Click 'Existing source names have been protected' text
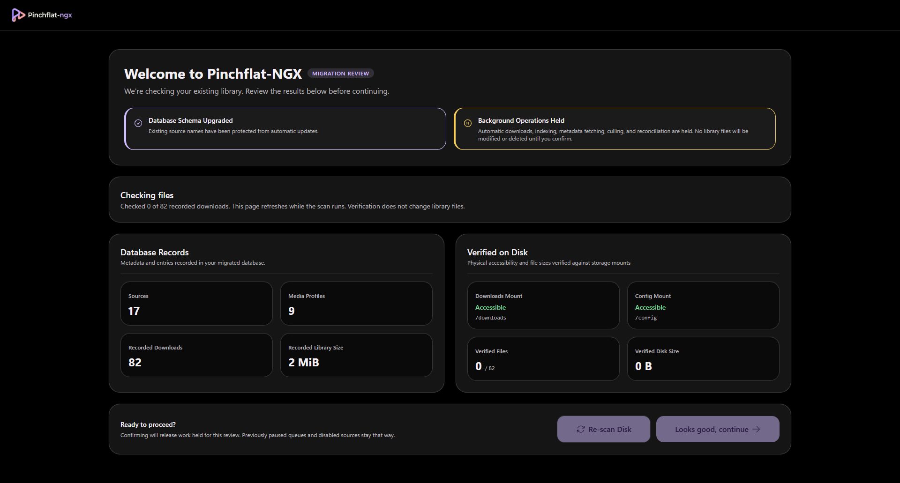The width and height of the screenshot is (900, 483). pyautogui.click(x=233, y=131)
